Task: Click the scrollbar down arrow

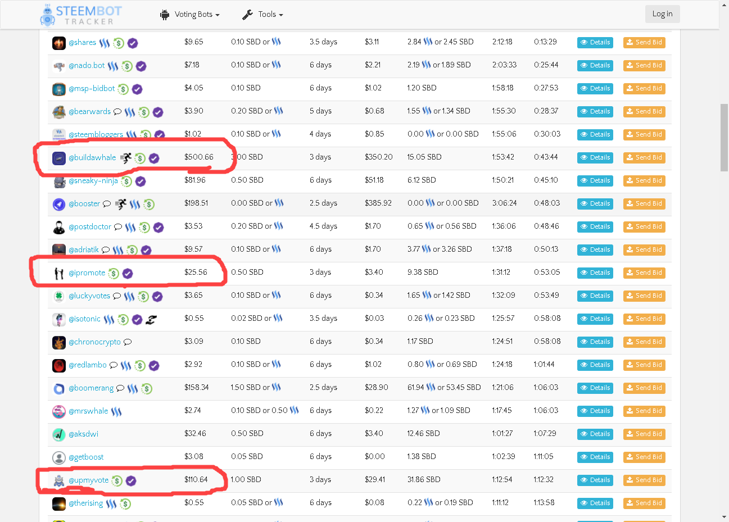Action: pos(724,517)
